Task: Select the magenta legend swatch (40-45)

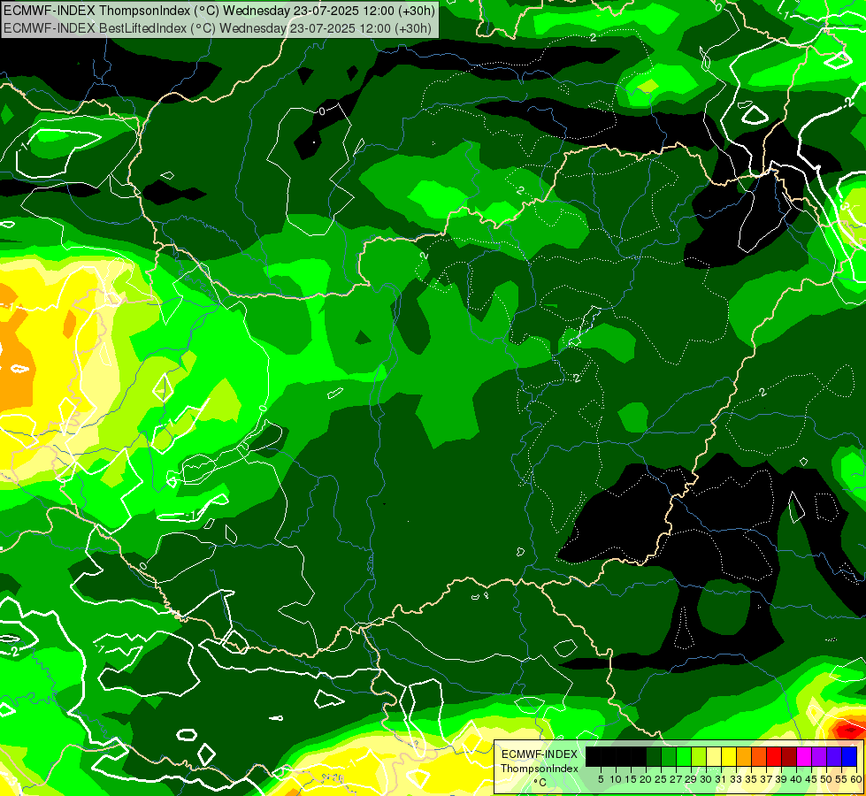Action: [x=804, y=756]
